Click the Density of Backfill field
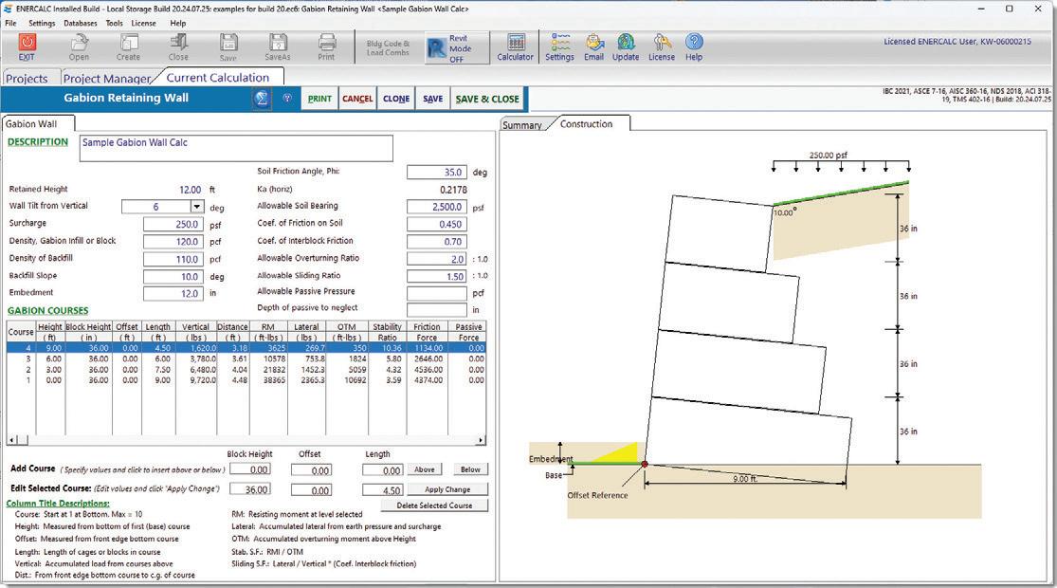This screenshot has height=588, width=1057. (173, 259)
